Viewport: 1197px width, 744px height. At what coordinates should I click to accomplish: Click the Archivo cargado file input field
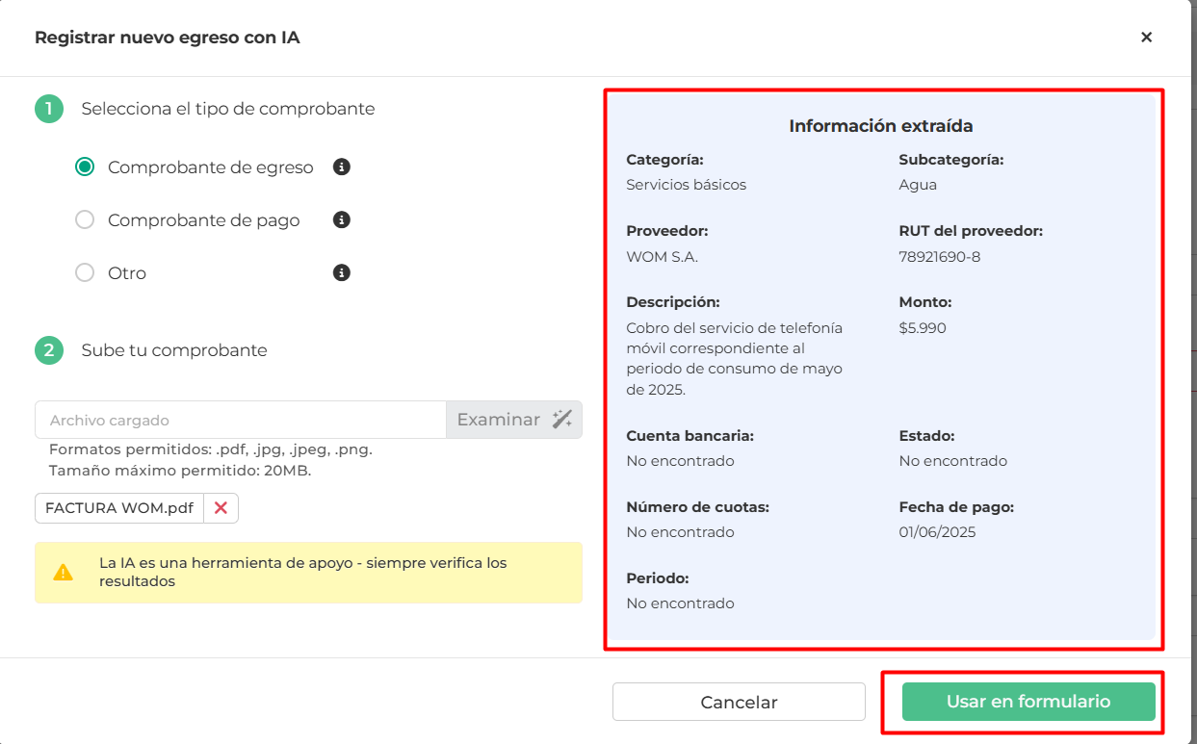[x=240, y=420]
